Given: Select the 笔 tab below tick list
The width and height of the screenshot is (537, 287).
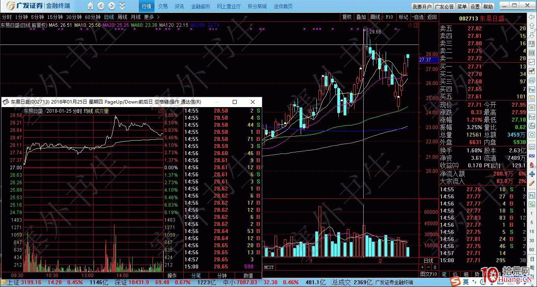Looking at the screenshot, I should pyautogui.click(x=444, y=274).
